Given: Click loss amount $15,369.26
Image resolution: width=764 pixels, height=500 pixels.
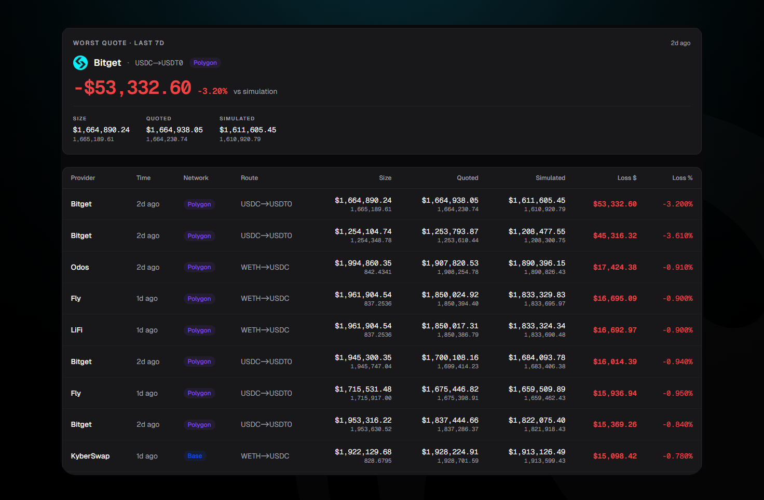Looking at the screenshot, I should point(615,424).
